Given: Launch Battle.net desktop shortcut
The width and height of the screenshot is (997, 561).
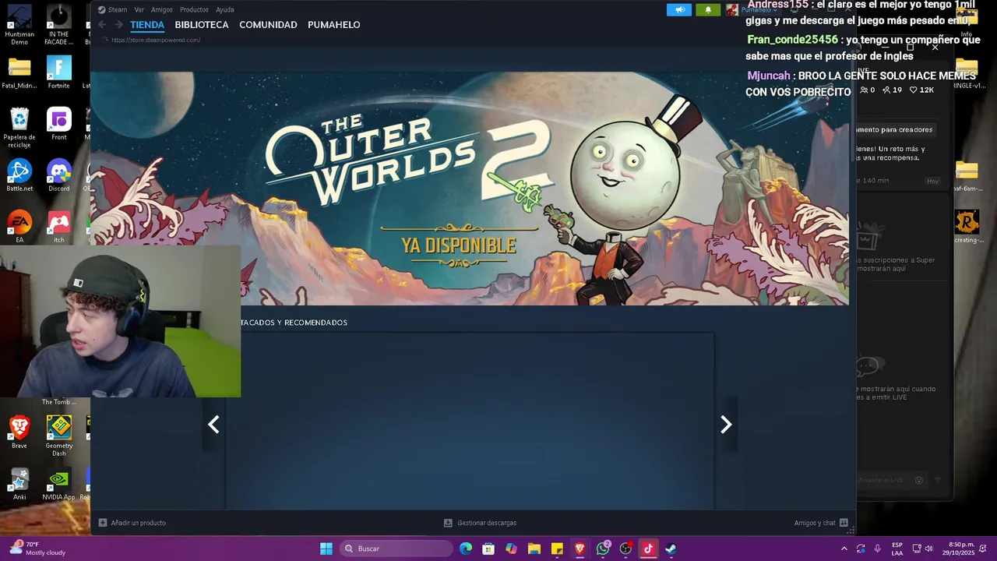Looking at the screenshot, I should pyautogui.click(x=19, y=176).
